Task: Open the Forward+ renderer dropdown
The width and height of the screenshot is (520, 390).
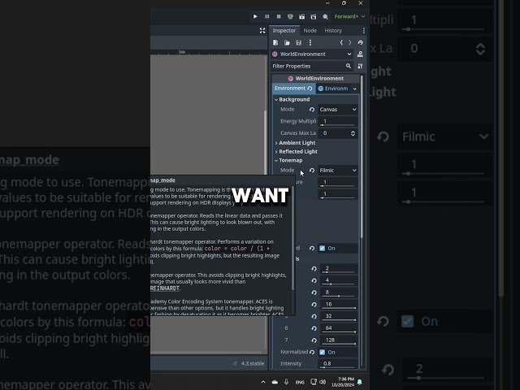Action: [349, 16]
